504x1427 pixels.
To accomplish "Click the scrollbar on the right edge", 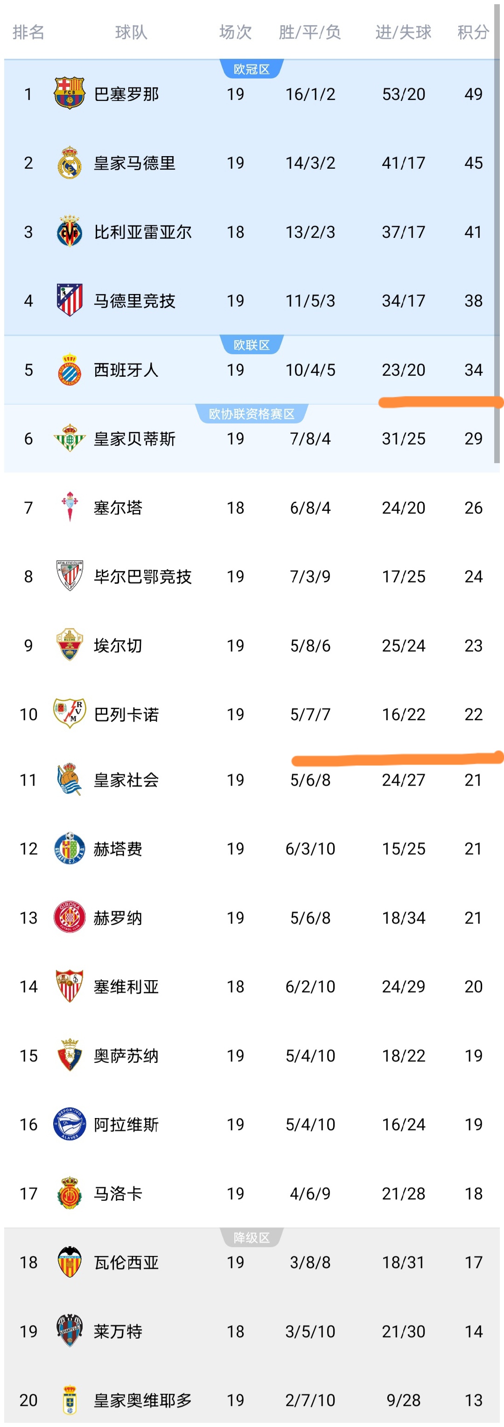I will coord(497,233).
